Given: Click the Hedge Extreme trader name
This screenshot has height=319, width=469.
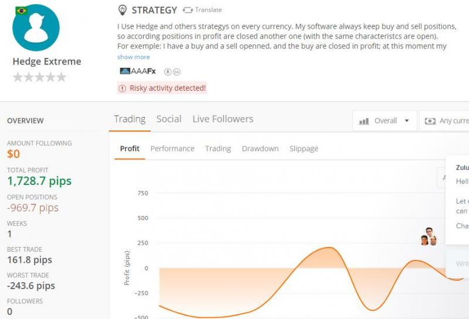Looking at the screenshot, I should coord(47,61).
